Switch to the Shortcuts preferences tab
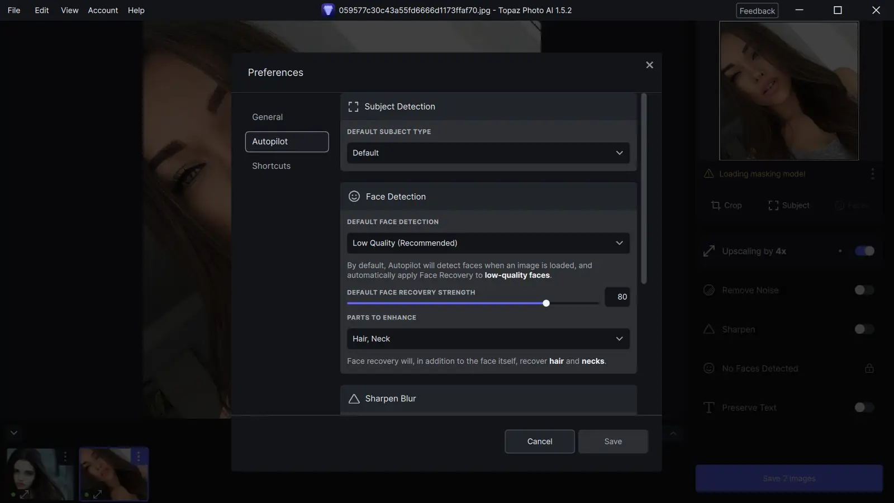This screenshot has height=503, width=894. click(x=272, y=166)
